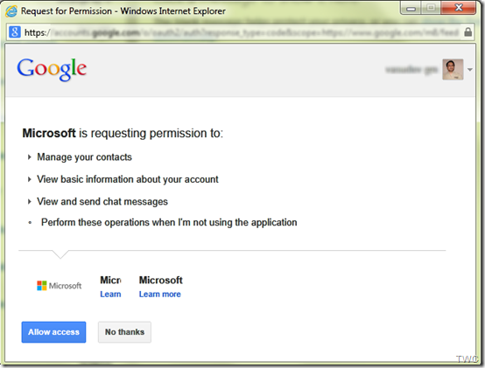Open the truncated Learn link
The width and height of the screenshot is (485, 368).
pyautogui.click(x=110, y=295)
